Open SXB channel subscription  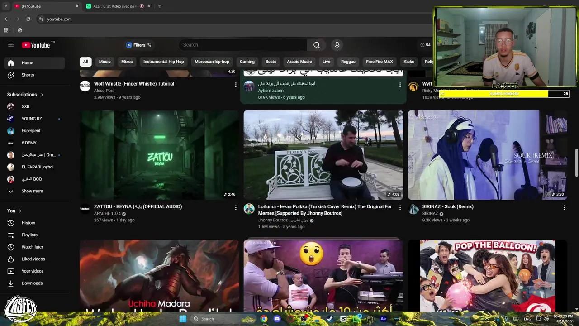tap(34, 106)
